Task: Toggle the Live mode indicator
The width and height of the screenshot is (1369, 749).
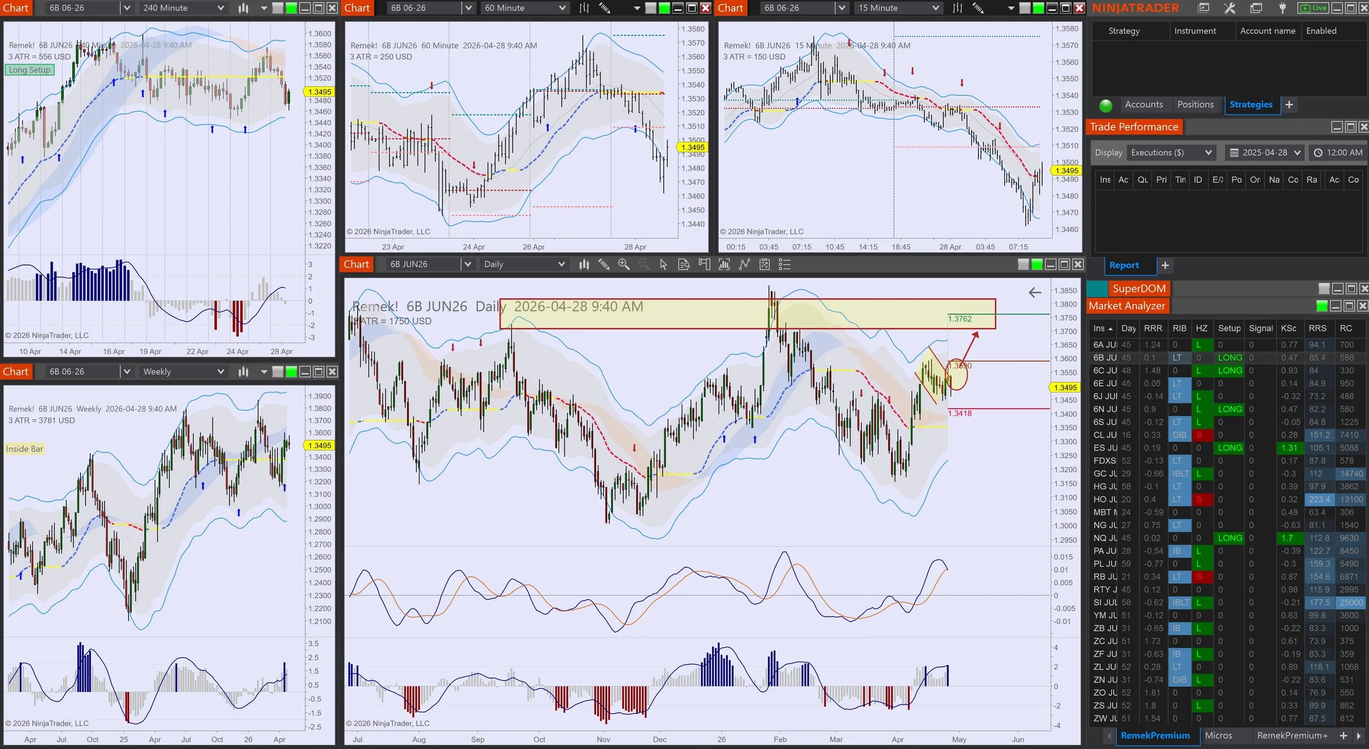Action: coord(1313,8)
